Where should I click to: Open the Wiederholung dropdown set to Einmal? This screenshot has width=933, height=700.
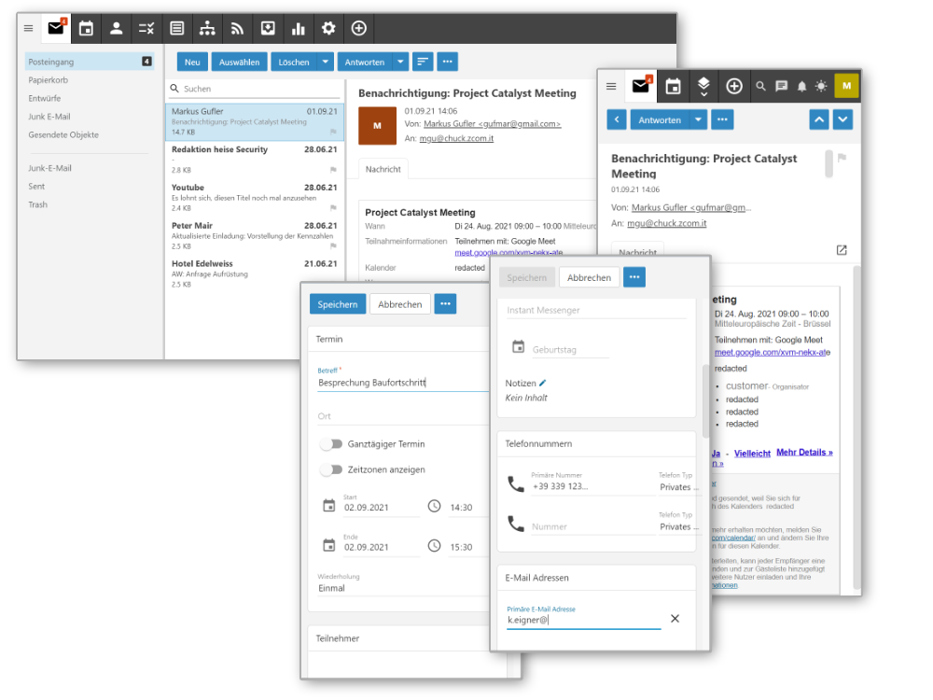click(x=401, y=588)
